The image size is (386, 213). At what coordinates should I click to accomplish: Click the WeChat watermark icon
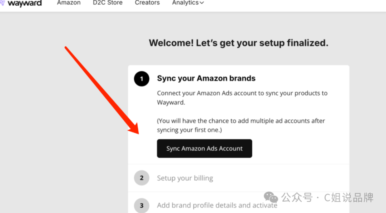coord(271,197)
